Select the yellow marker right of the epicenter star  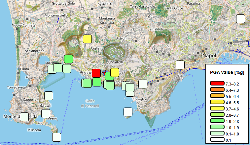115,72
